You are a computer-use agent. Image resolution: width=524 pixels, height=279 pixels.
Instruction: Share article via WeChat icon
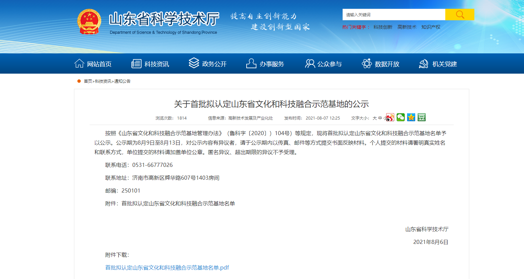click(401, 117)
